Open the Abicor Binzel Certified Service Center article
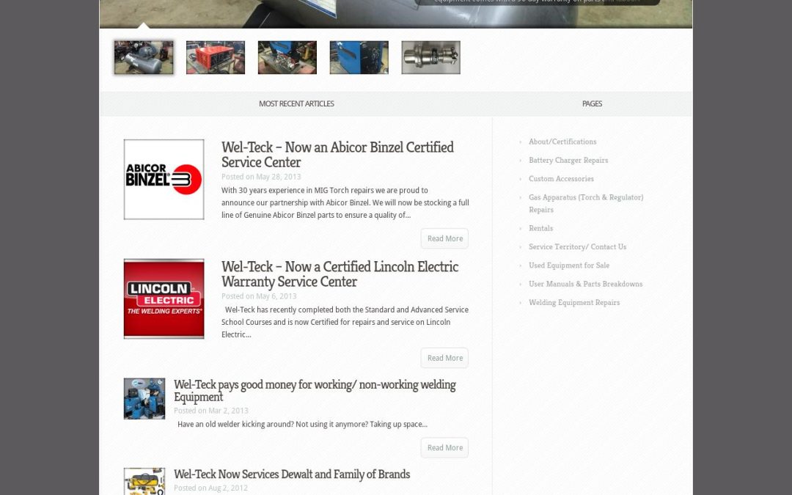 [337, 154]
